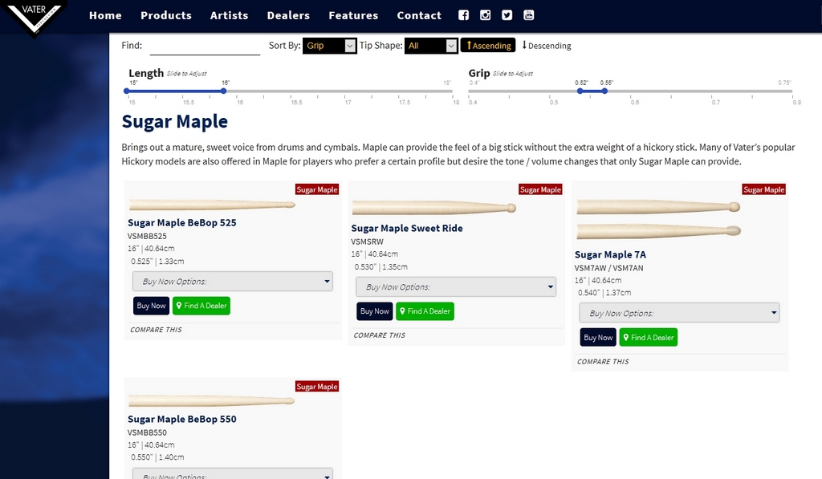Open the Sort By Grip dropdown
Image resolution: width=822 pixels, height=479 pixels.
click(330, 46)
